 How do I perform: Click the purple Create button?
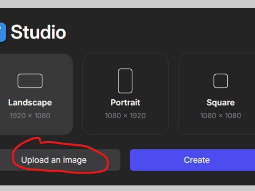[x=196, y=160]
